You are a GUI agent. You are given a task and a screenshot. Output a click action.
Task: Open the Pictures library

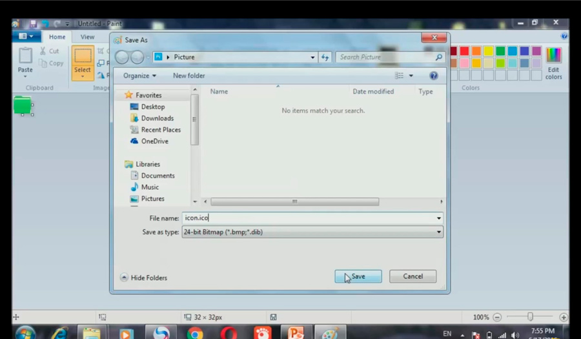point(147,199)
